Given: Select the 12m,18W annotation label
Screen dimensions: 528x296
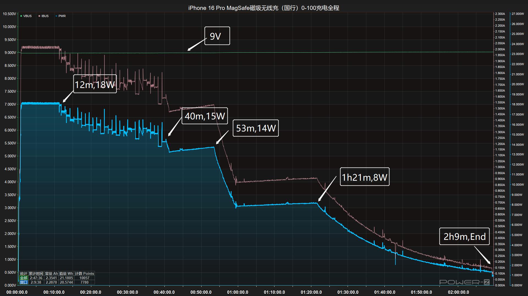Looking at the screenshot, I should [95, 84].
